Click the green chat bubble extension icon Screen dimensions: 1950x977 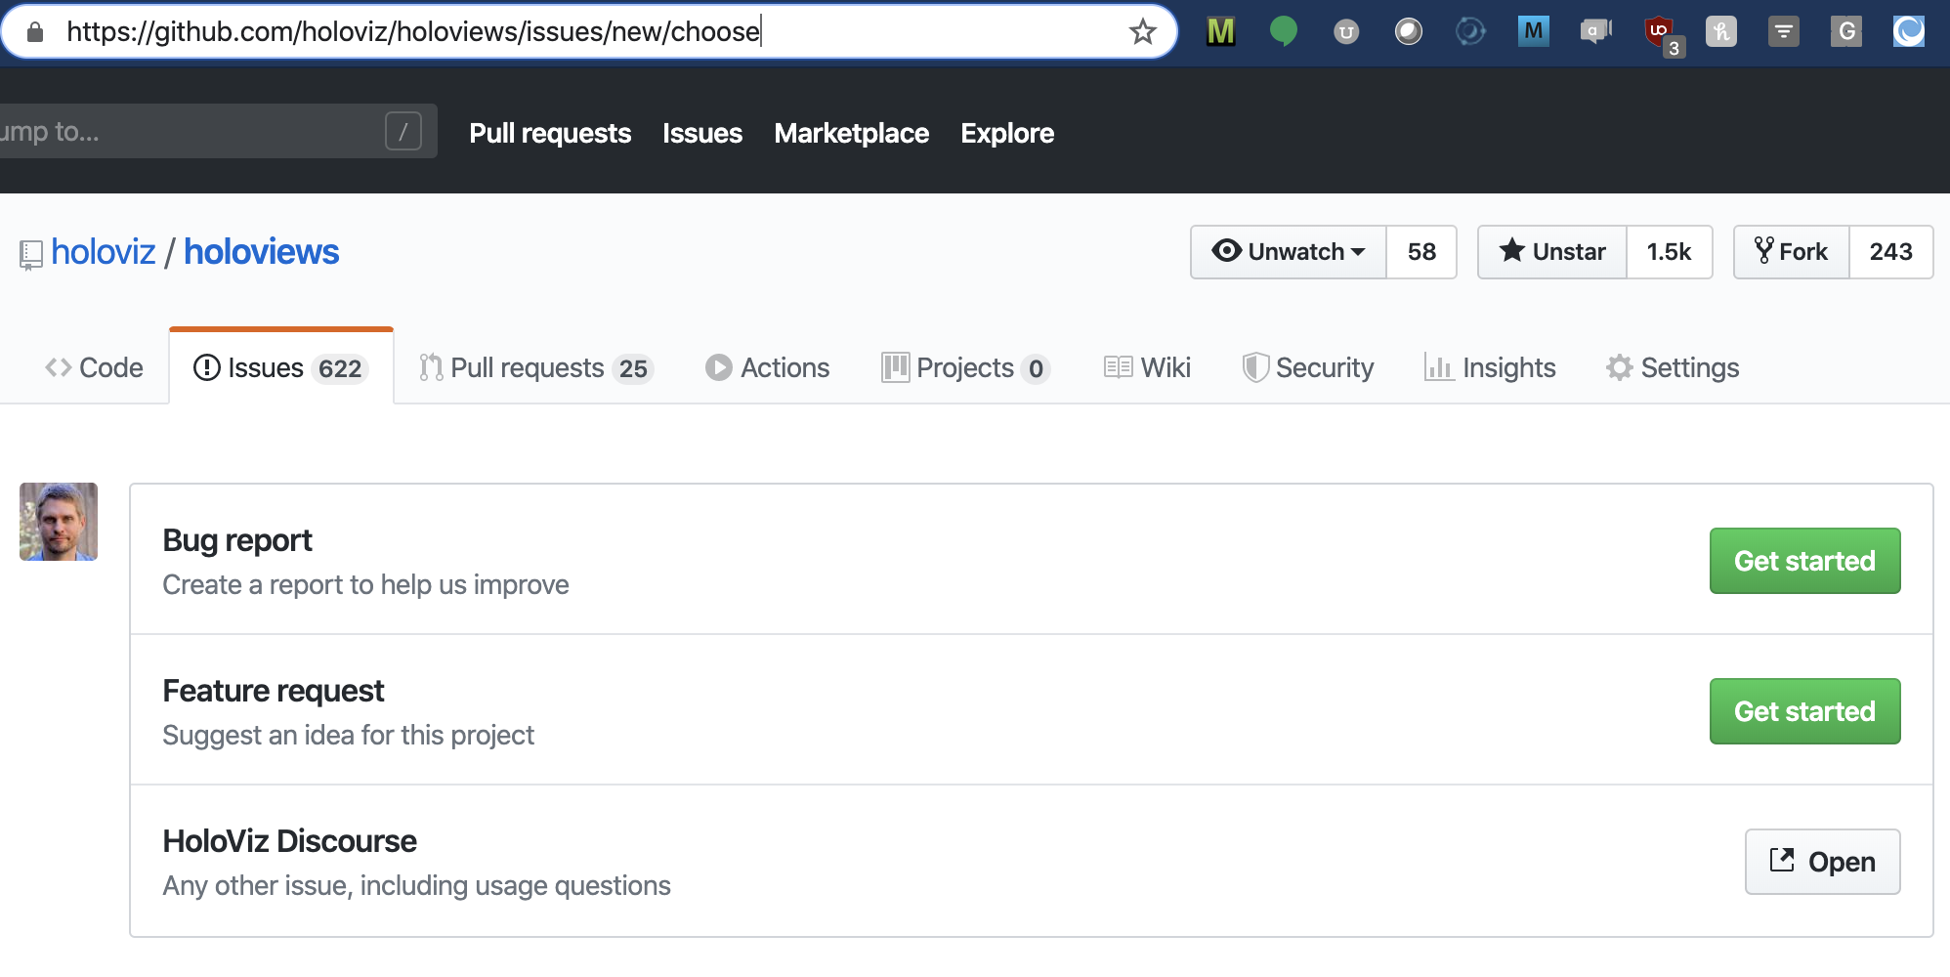coord(1283,32)
